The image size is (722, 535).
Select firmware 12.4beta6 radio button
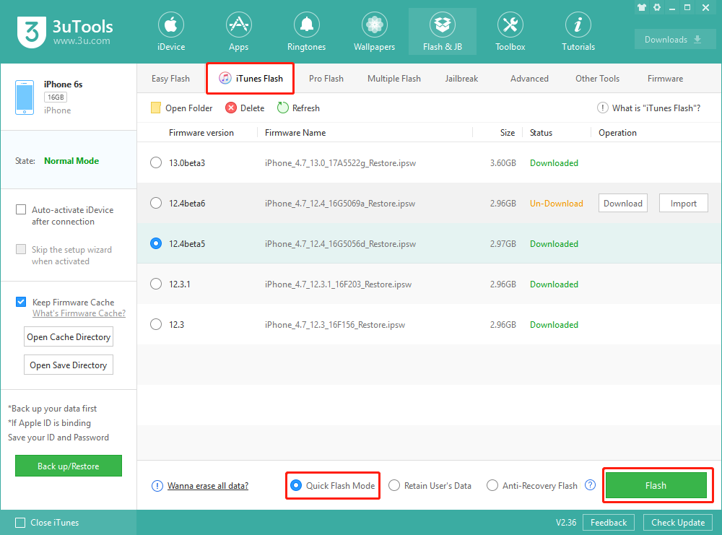156,203
